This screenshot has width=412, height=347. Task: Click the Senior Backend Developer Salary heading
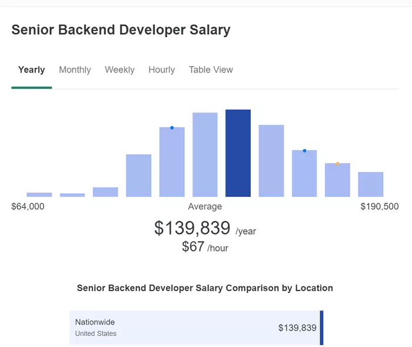(121, 29)
